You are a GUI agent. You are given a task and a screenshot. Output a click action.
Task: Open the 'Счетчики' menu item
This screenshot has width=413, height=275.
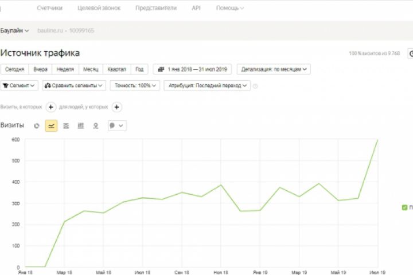pyautogui.click(x=49, y=8)
